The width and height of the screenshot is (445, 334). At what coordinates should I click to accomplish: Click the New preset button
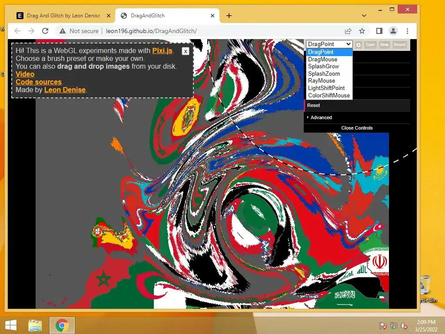tap(384, 45)
